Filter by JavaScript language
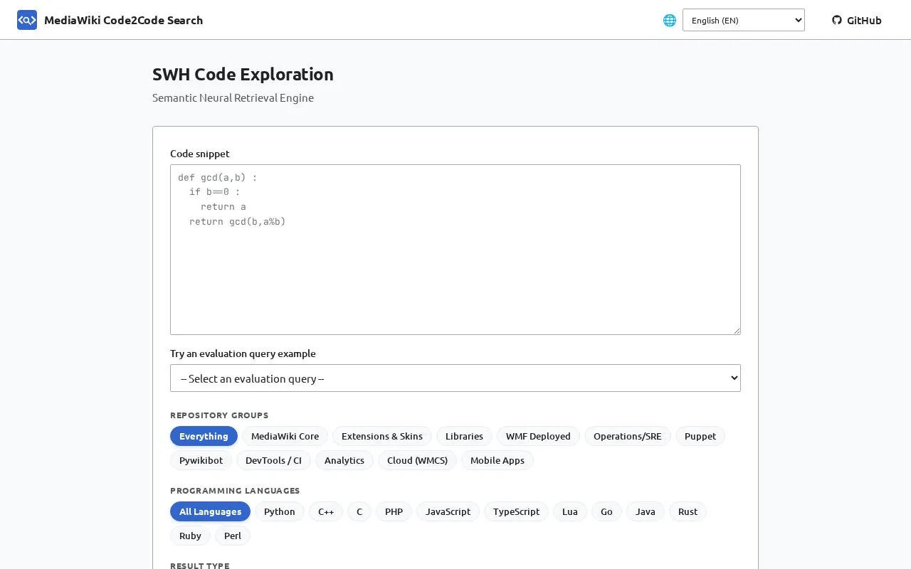911x569 pixels. click(x=448, y=511)
